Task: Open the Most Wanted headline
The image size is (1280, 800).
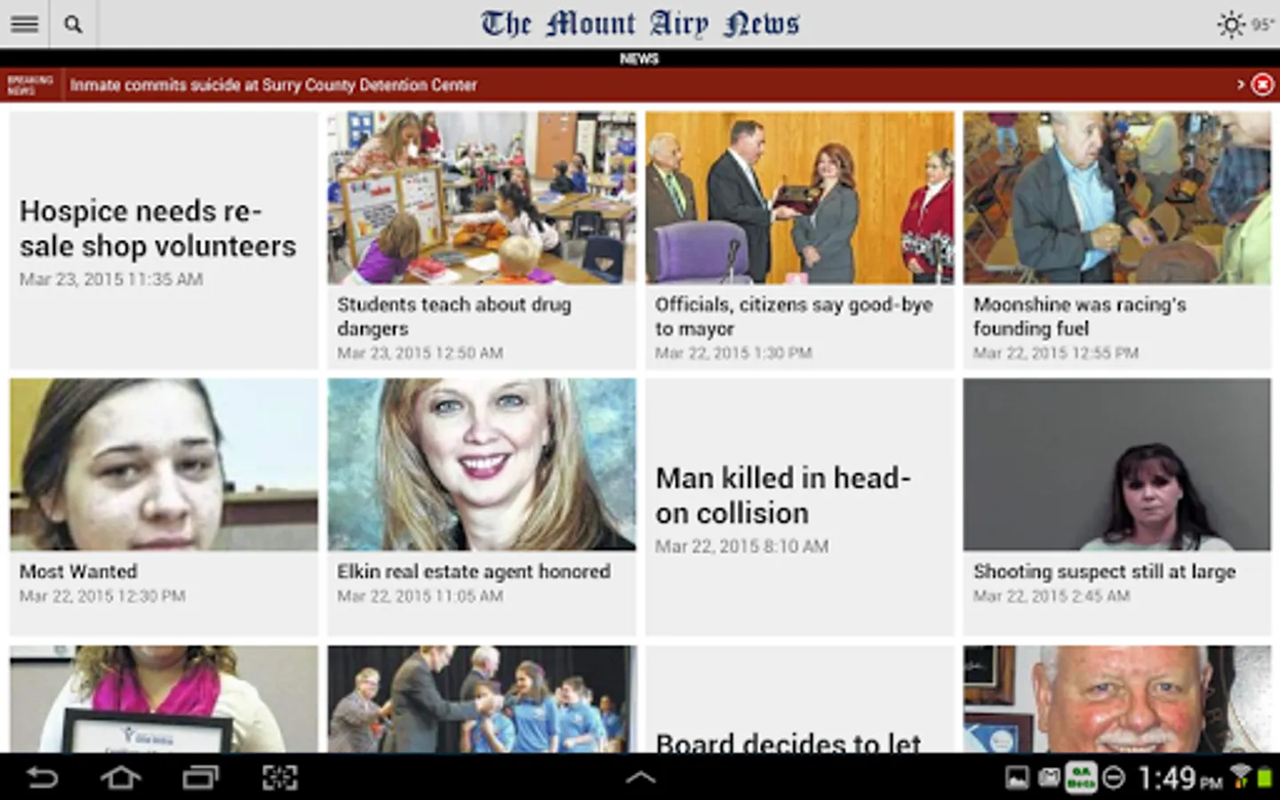Action: tap(78, 572)
